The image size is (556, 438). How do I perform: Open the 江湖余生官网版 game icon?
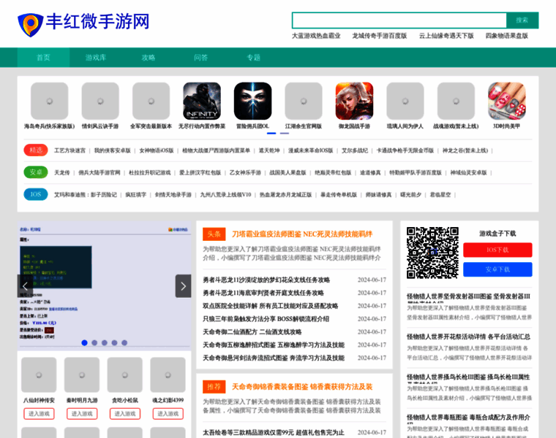click(304, 101)
